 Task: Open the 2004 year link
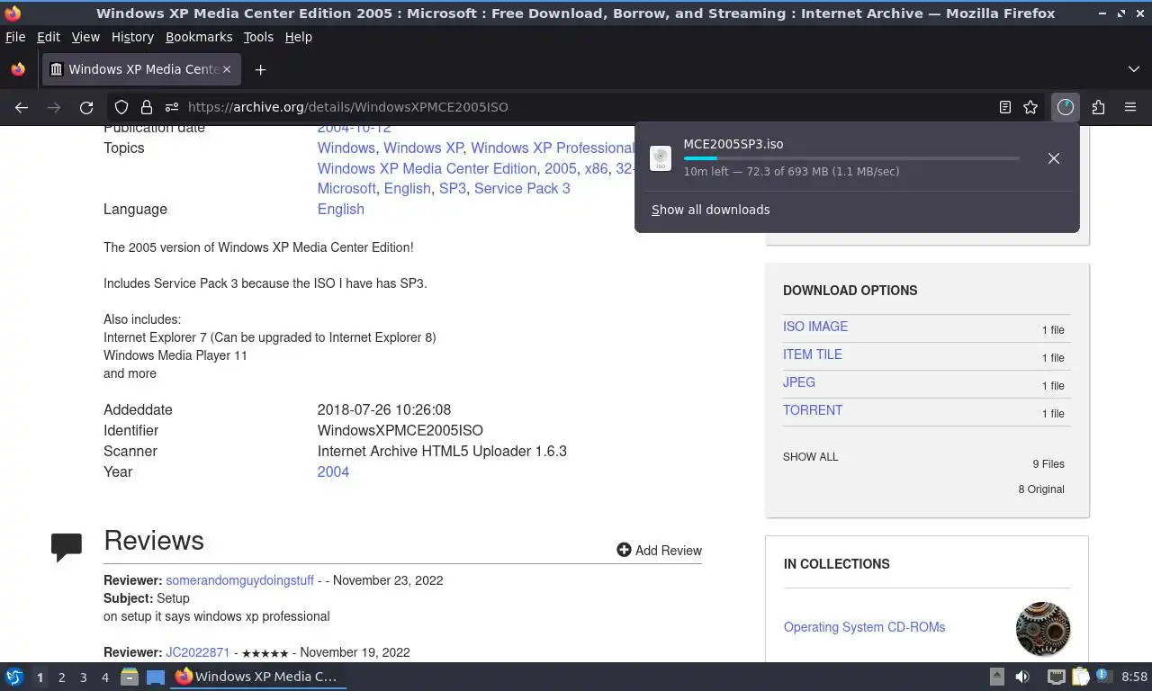tap(333, 471)
